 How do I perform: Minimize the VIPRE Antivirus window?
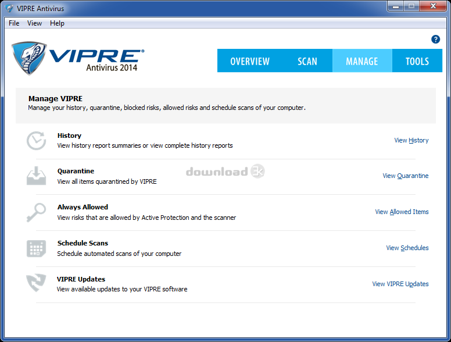(x=396, y=6)
